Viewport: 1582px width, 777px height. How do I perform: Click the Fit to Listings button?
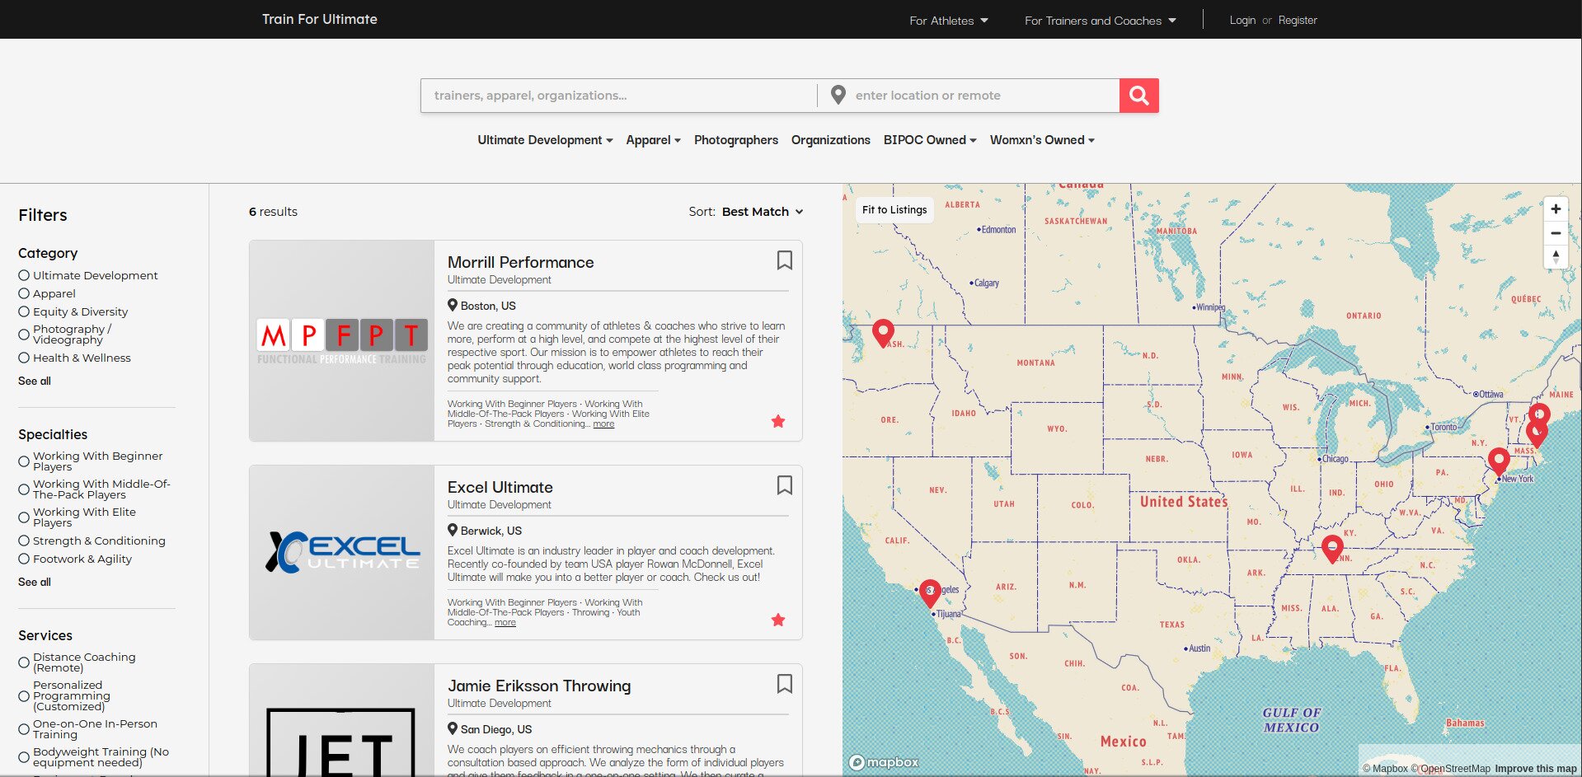(x=894, y=209)
